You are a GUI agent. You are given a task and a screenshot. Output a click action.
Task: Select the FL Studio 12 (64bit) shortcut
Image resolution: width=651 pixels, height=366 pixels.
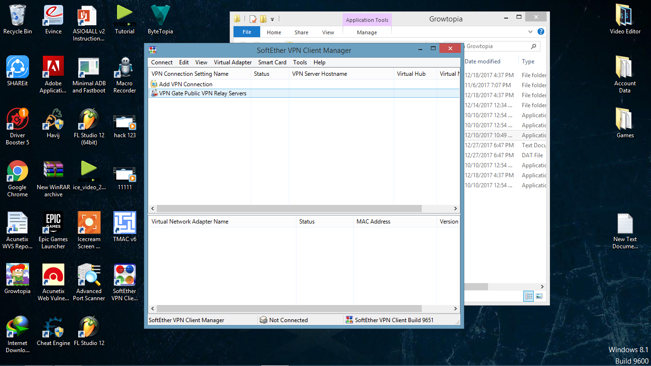coord(89,127)
